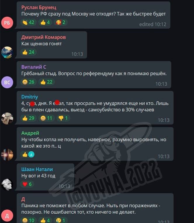Image resolution: width=194 pixels, height=223 pixels.
Task: Click the crying-face reaction on Д's message
Action: (60, 220)
